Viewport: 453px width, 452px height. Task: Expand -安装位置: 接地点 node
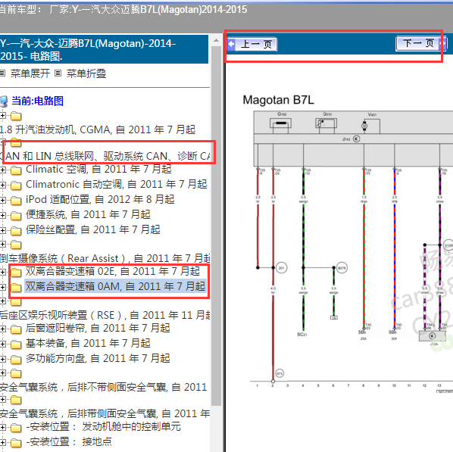pos(2,442)
